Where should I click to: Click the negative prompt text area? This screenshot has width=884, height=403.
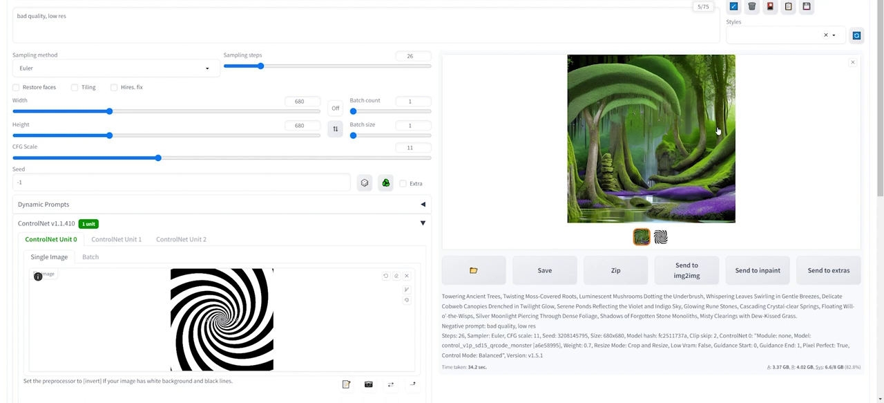tap(366, 25)
